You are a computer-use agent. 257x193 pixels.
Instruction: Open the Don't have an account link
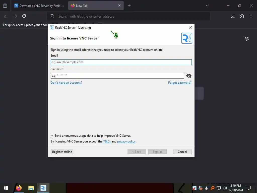66,82
